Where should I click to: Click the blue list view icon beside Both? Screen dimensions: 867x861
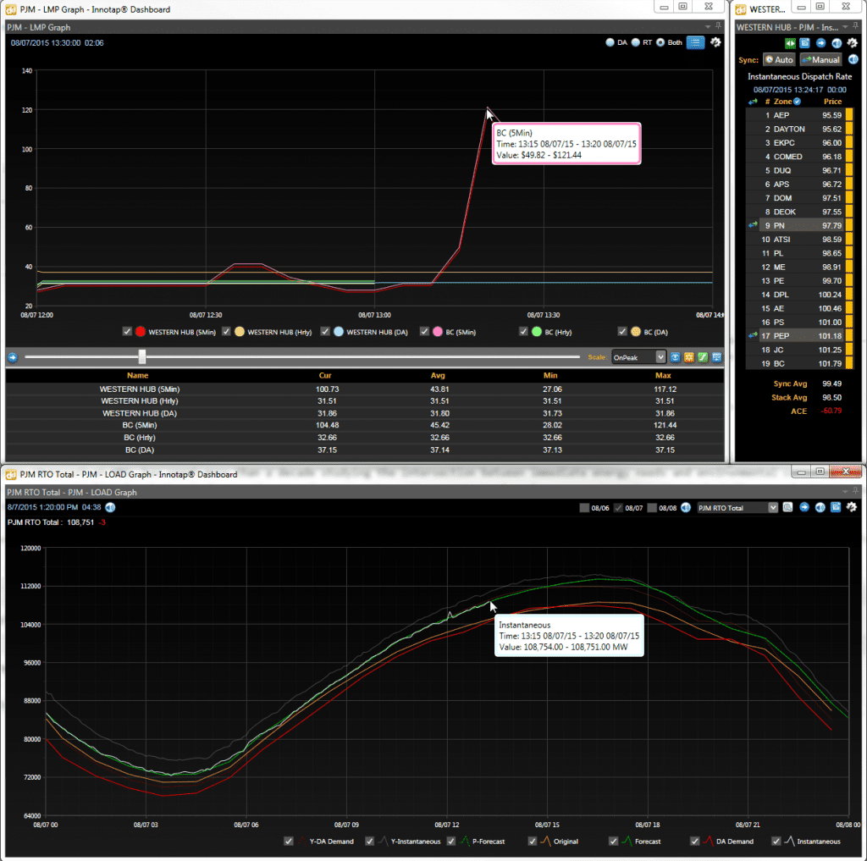tap(695, 42)
